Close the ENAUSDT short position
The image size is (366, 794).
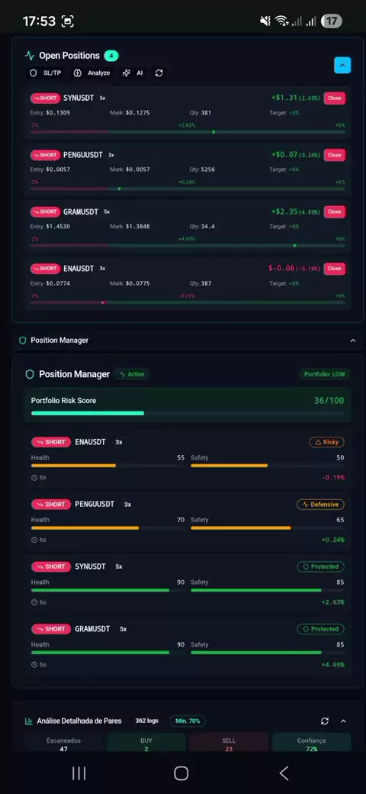[334, 269]
